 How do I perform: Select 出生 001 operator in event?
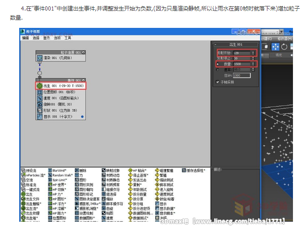(61, 86)
